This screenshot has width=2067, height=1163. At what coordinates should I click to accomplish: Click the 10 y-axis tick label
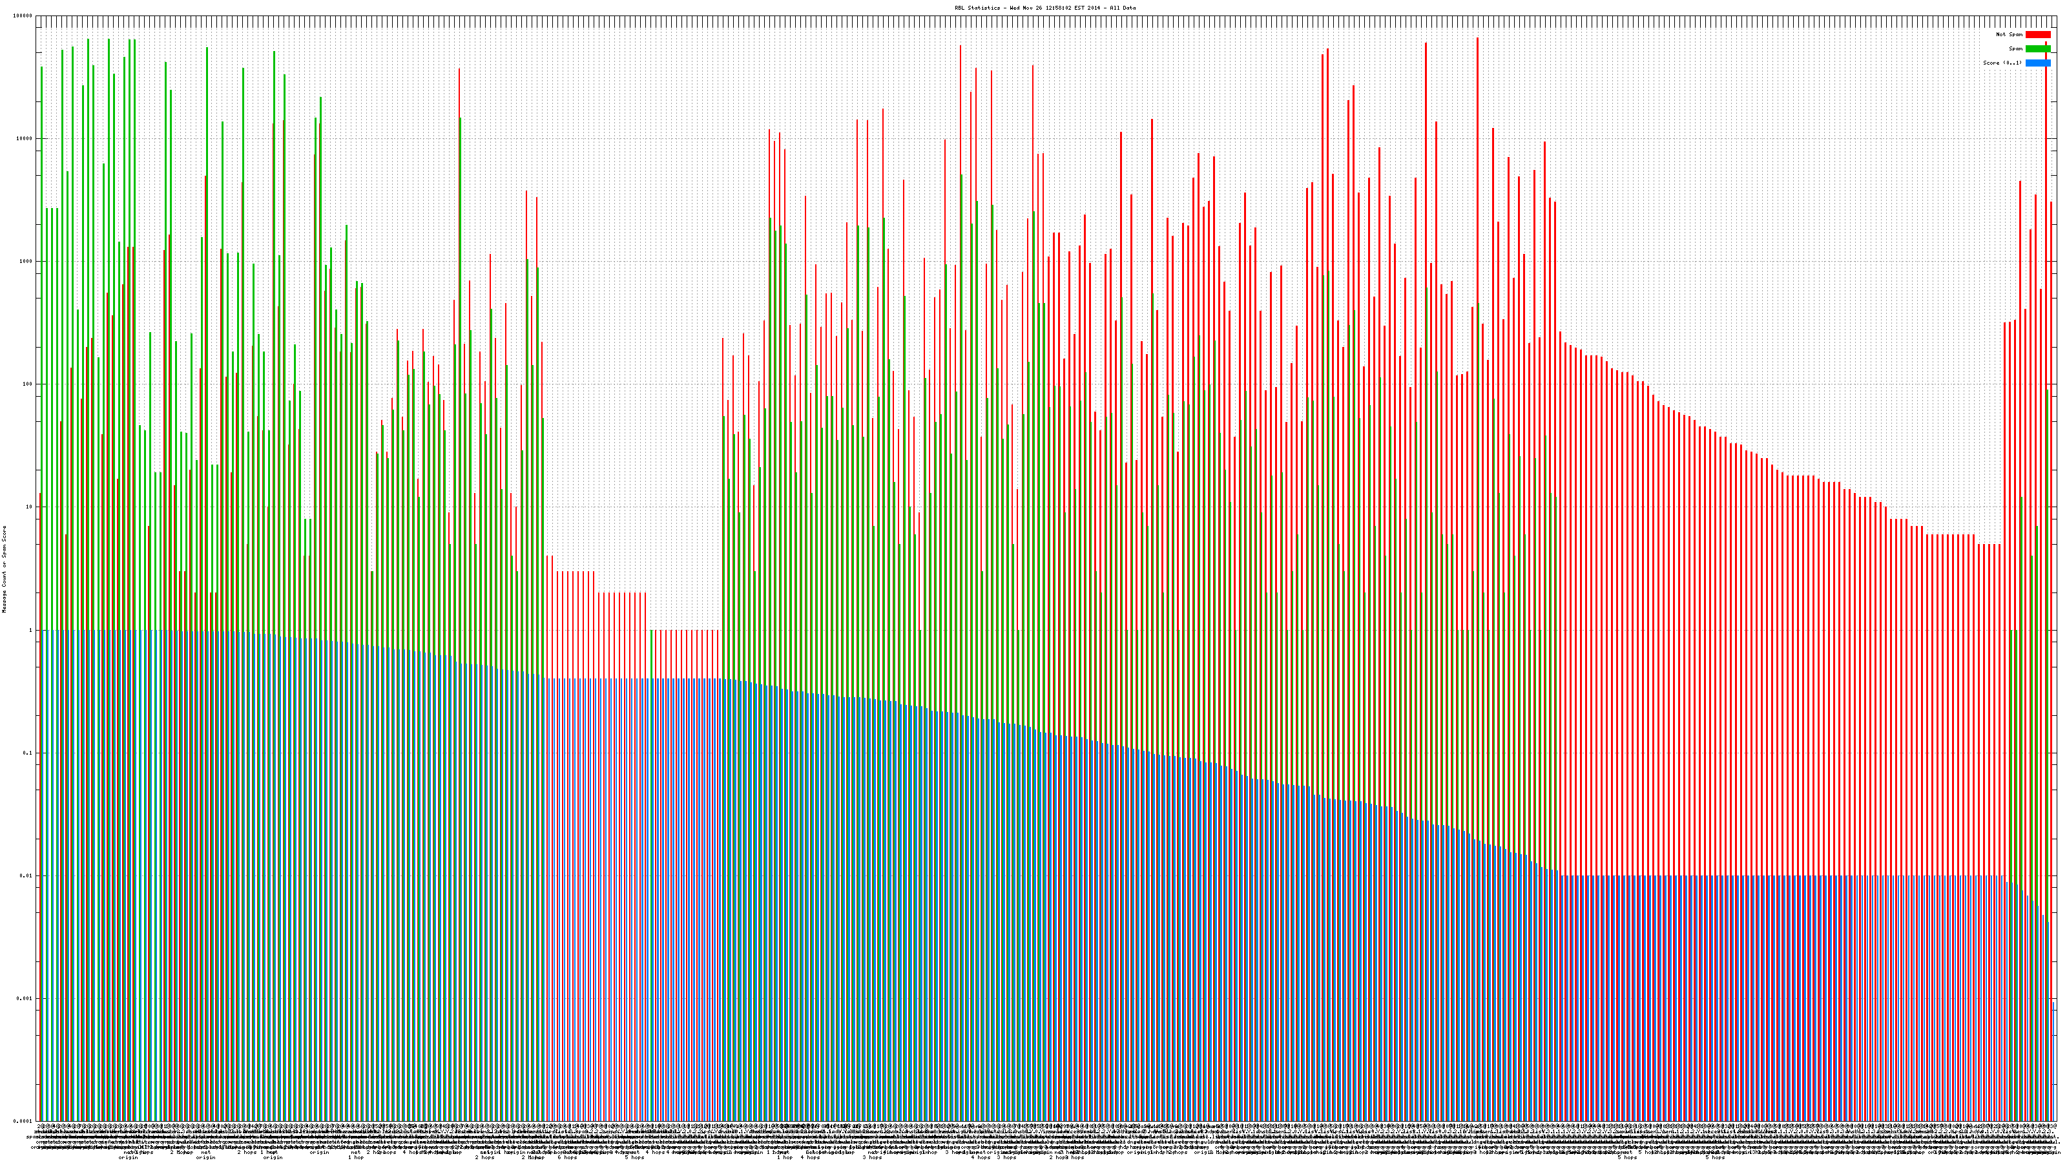coord(30,507)
